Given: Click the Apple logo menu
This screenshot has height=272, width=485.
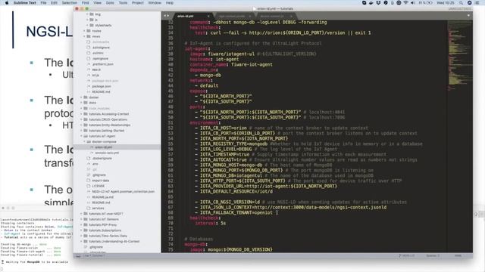Looking at the screenshot, I should (x=7, y=3).
